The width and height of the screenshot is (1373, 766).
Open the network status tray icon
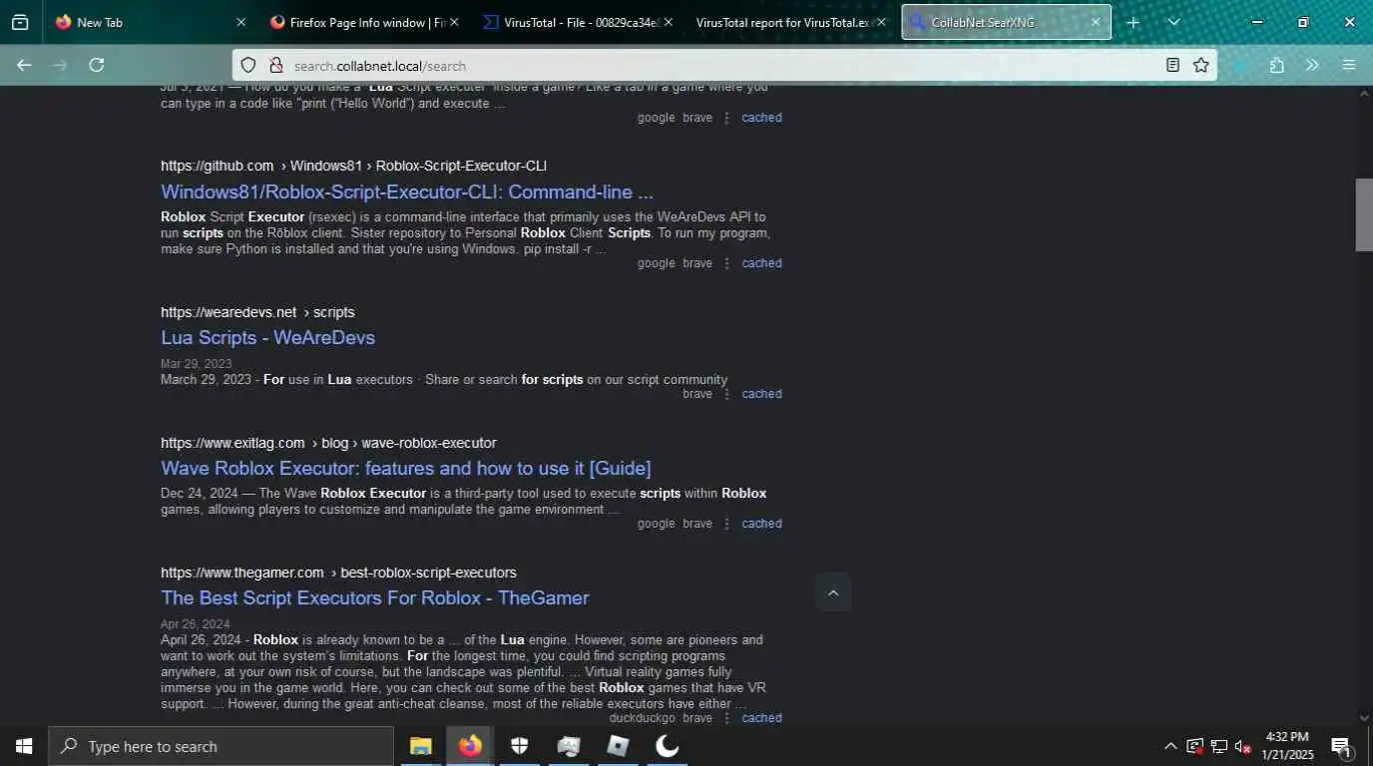(x=1219, y=746)
